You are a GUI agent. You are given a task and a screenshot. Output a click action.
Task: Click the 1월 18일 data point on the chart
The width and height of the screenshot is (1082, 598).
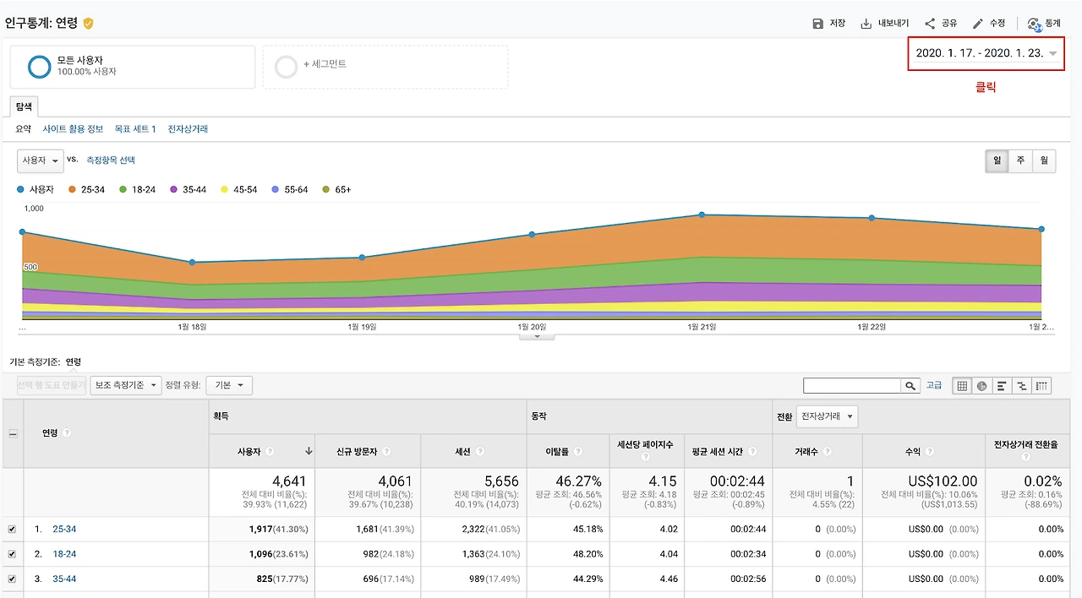click(x=192, y=262)
